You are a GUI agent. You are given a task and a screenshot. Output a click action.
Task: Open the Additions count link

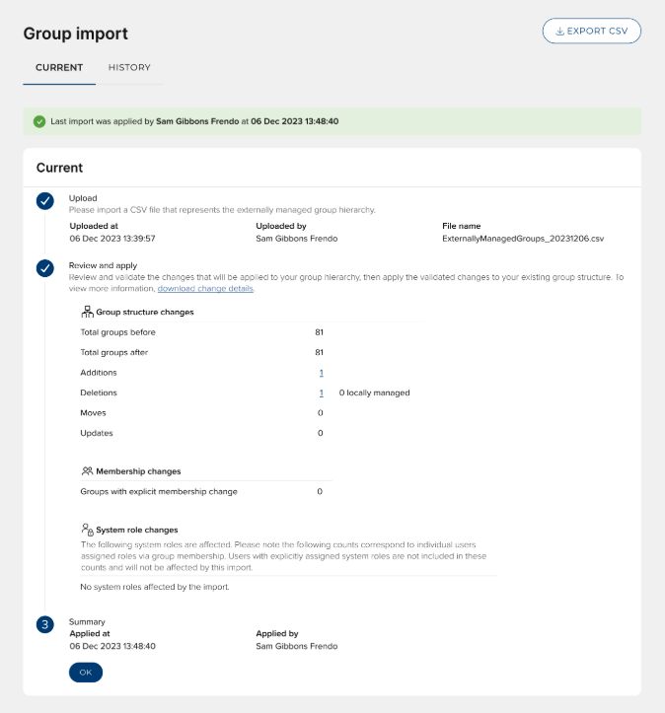[321, 373]
